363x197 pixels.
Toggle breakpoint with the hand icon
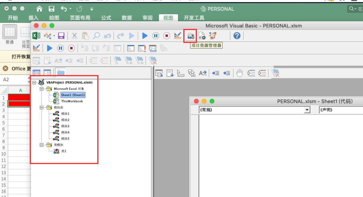coord(239,73)
